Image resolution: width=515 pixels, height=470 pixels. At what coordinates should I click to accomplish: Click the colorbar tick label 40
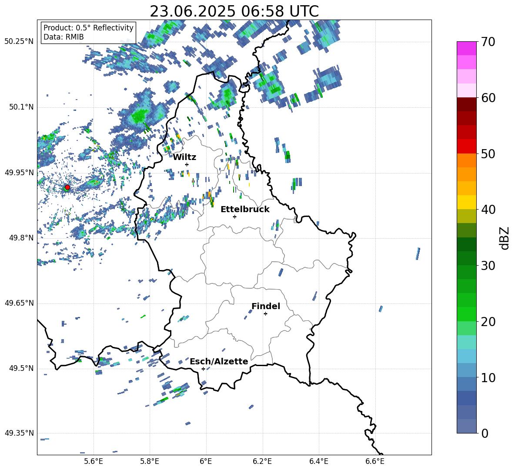[x=488, y=210]
